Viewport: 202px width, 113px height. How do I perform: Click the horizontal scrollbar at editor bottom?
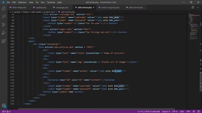point(96,109)
